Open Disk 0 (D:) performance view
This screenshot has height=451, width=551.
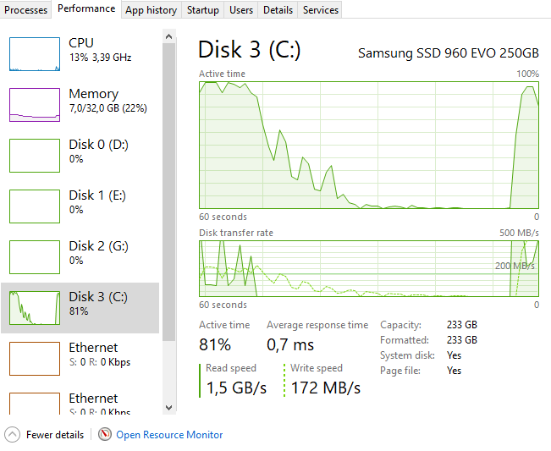(x=80, y=156)
